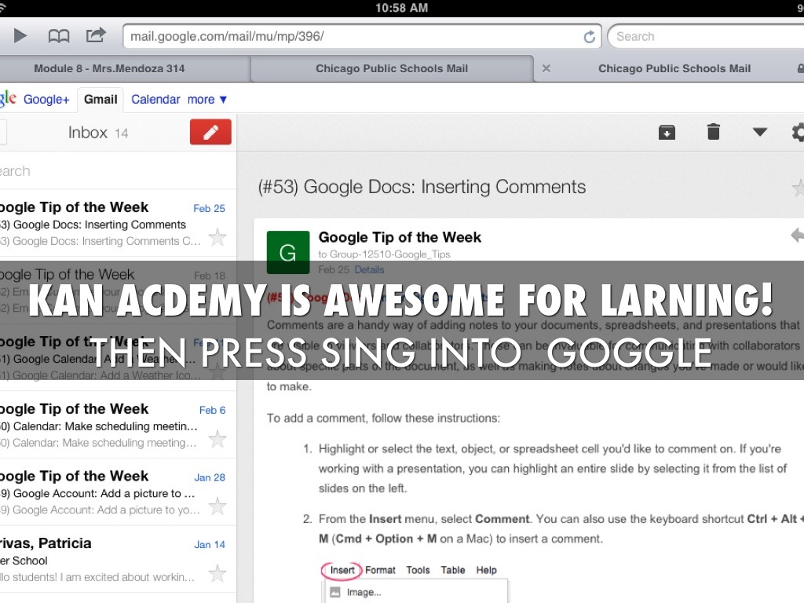
Task: Delete email using the trash icon
Action: (x=713, y=132)
